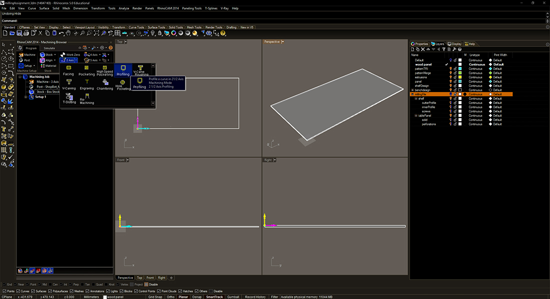This screenshot has height=299, width=550.
Task: Collapse the millingFile layer
Action: click(412, 94)
